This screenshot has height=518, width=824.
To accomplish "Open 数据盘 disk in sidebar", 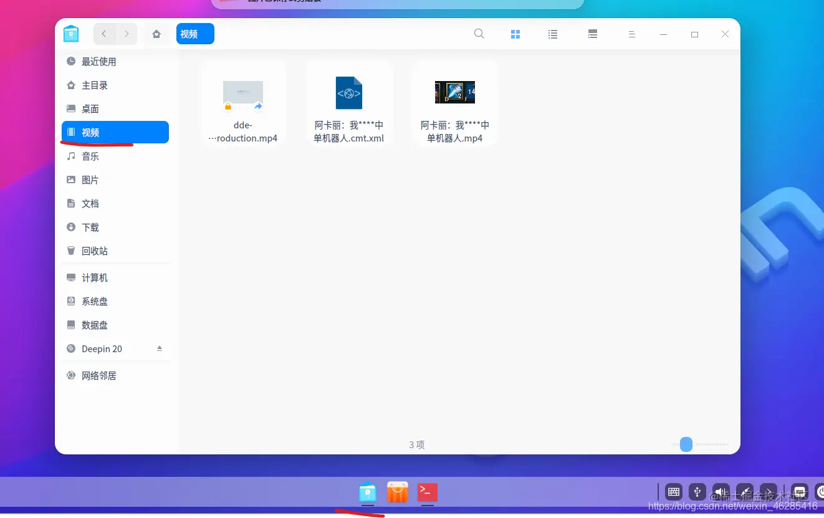I will pyautogui.click(x=115, y=325).
